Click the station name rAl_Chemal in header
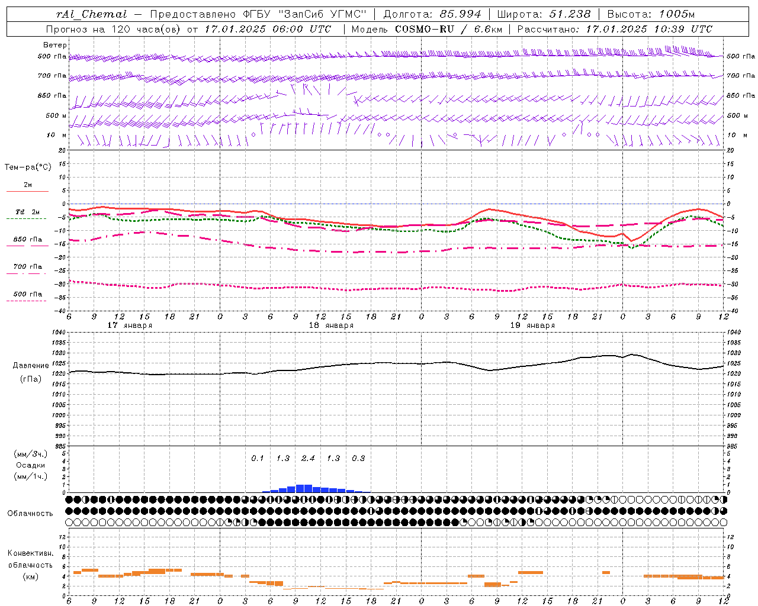 pos(91,14)
